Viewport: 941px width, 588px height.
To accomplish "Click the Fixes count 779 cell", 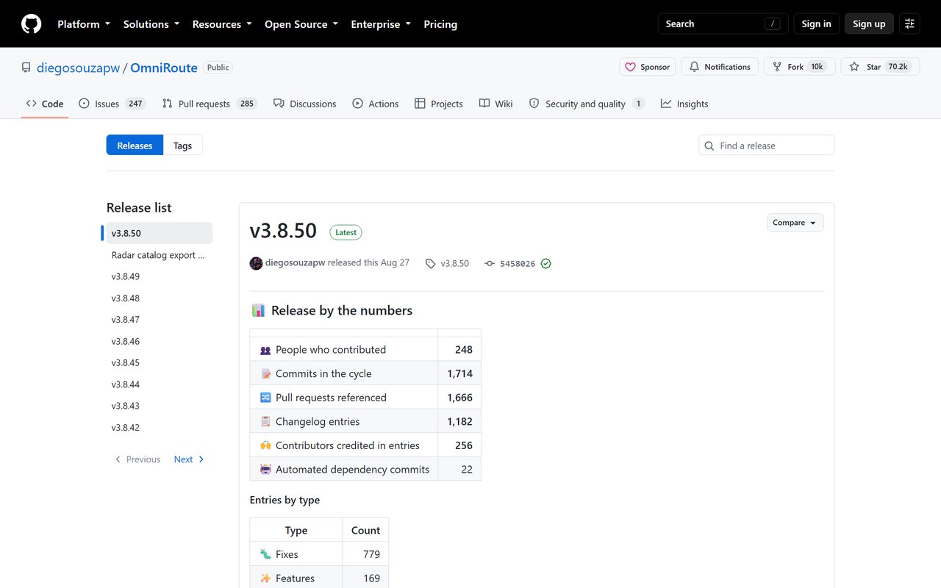I will pyautogui.click(x=365, y=554).
